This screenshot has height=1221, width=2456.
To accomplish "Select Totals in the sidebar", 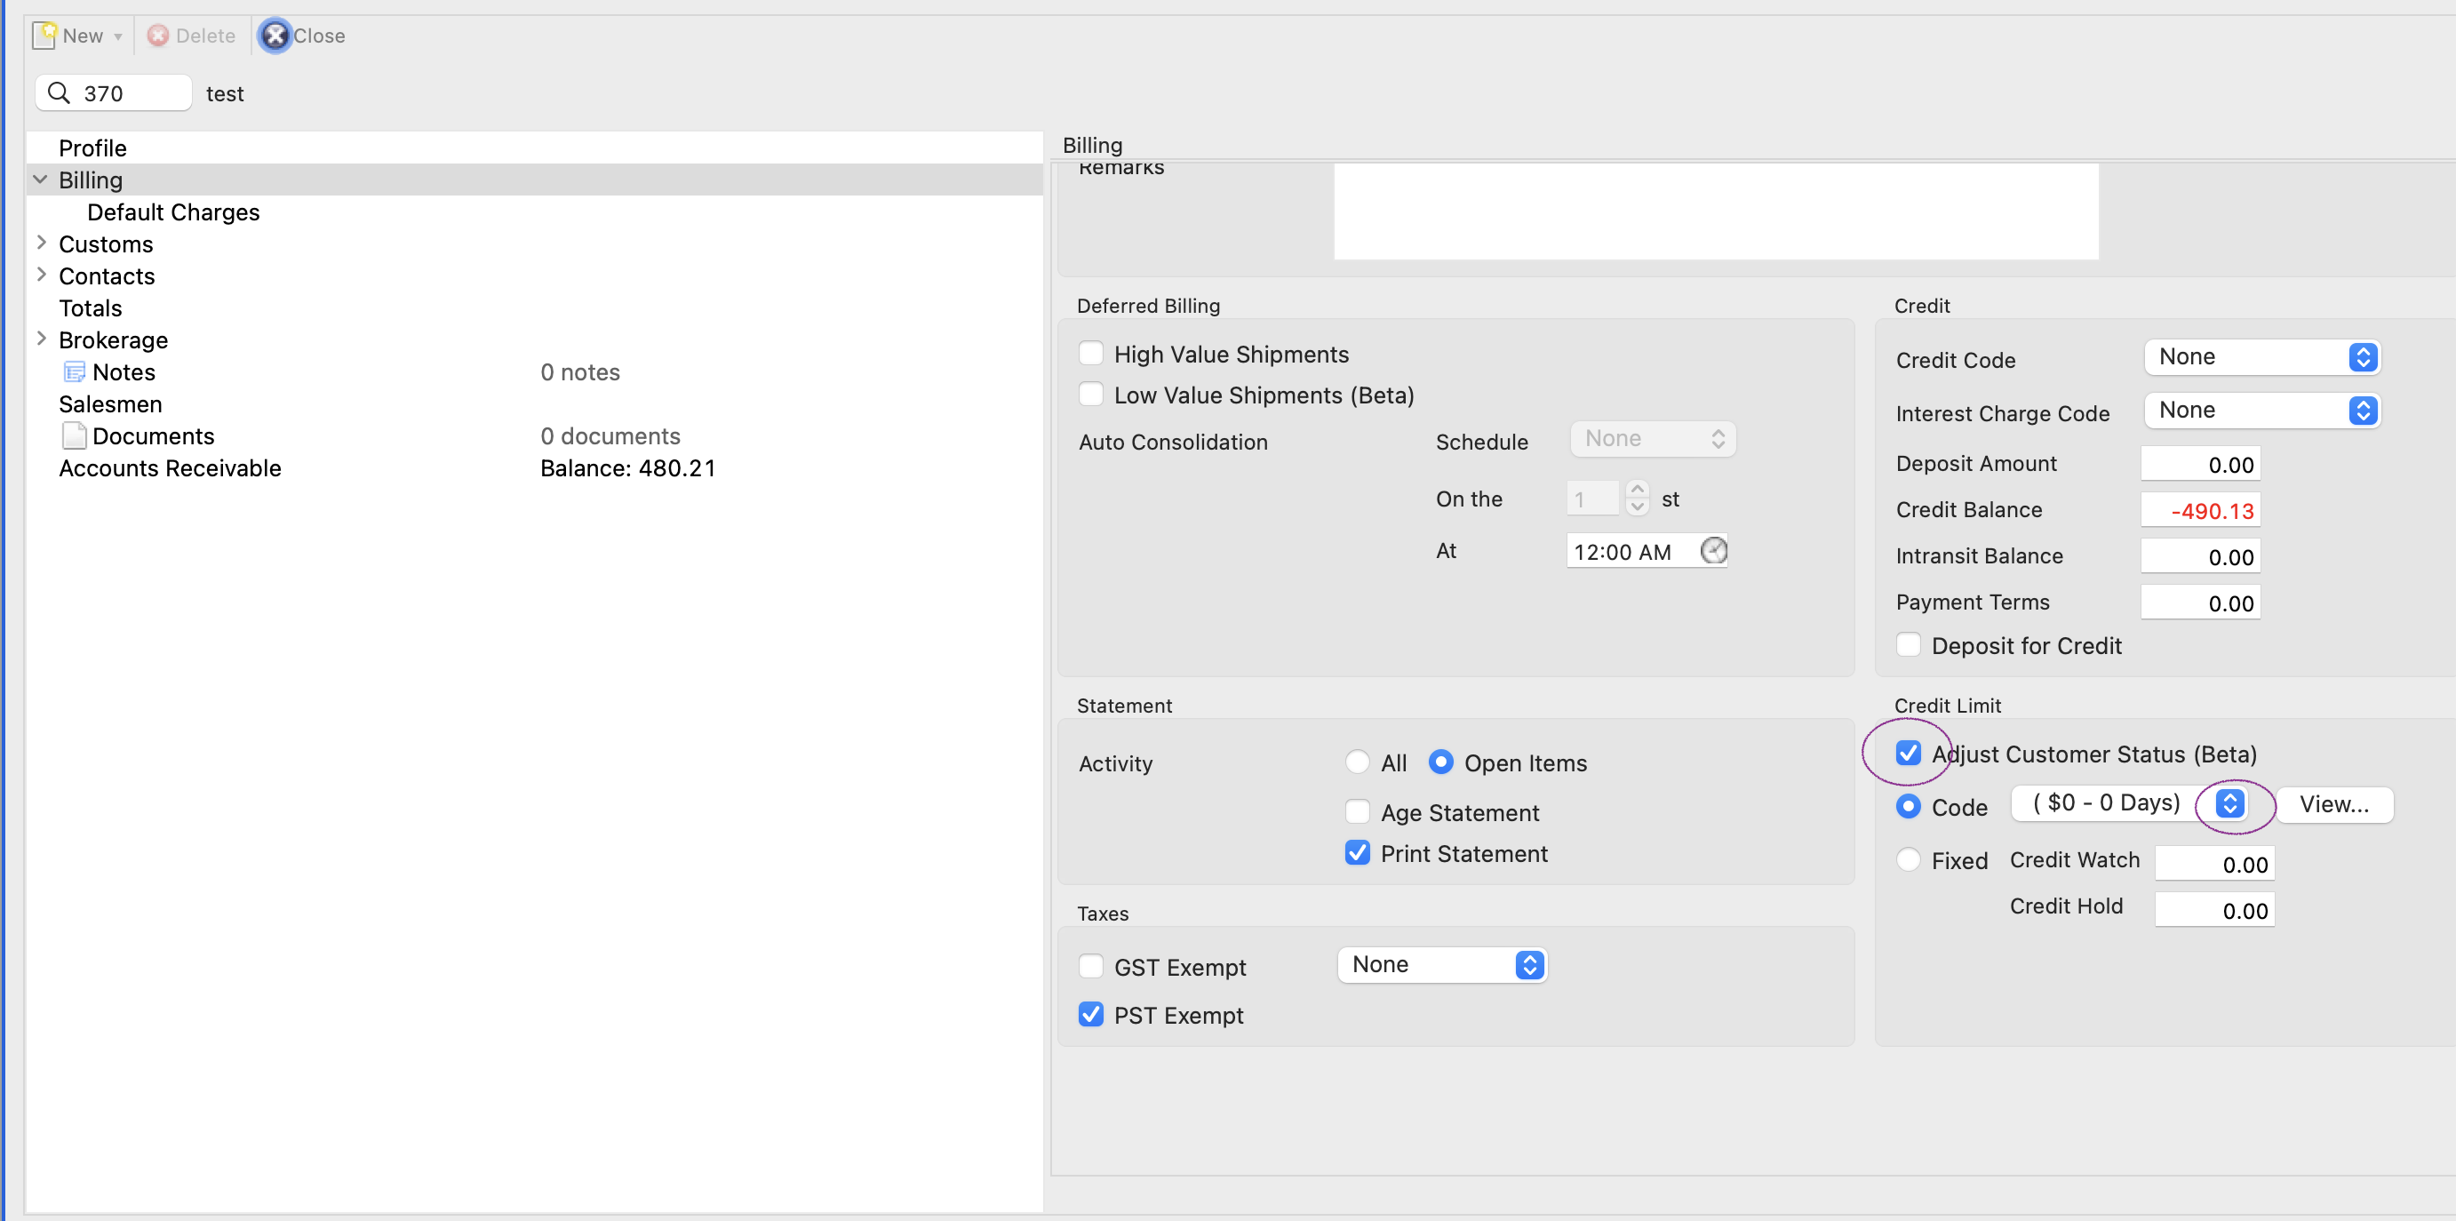I will pos(91,307).
